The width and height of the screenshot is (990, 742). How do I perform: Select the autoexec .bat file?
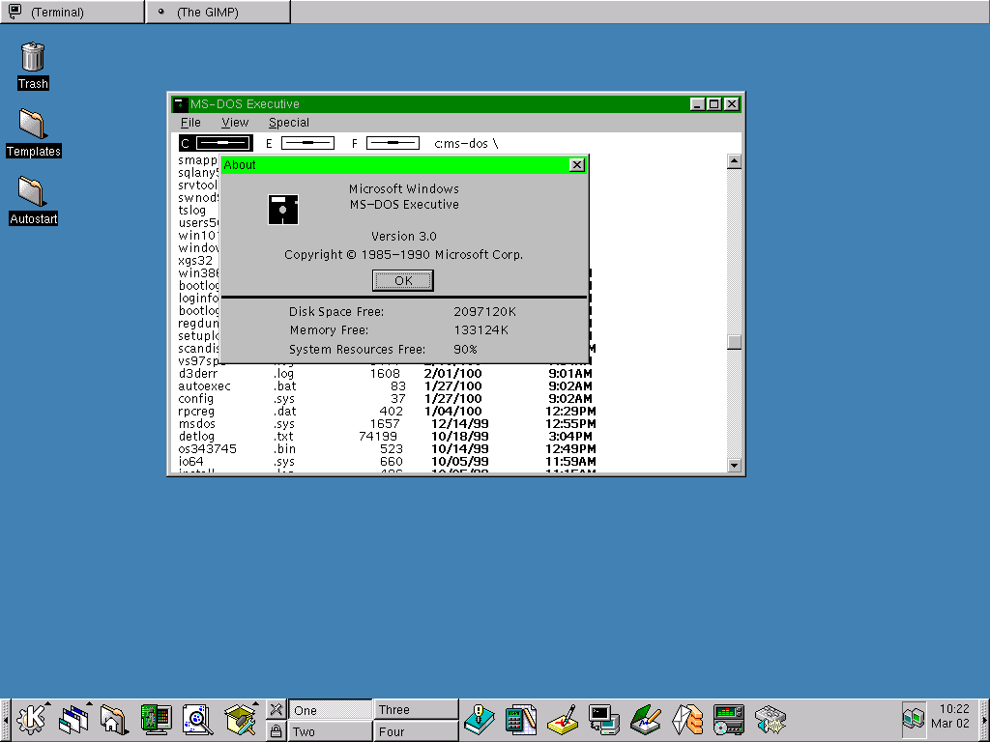click(385, 386)
